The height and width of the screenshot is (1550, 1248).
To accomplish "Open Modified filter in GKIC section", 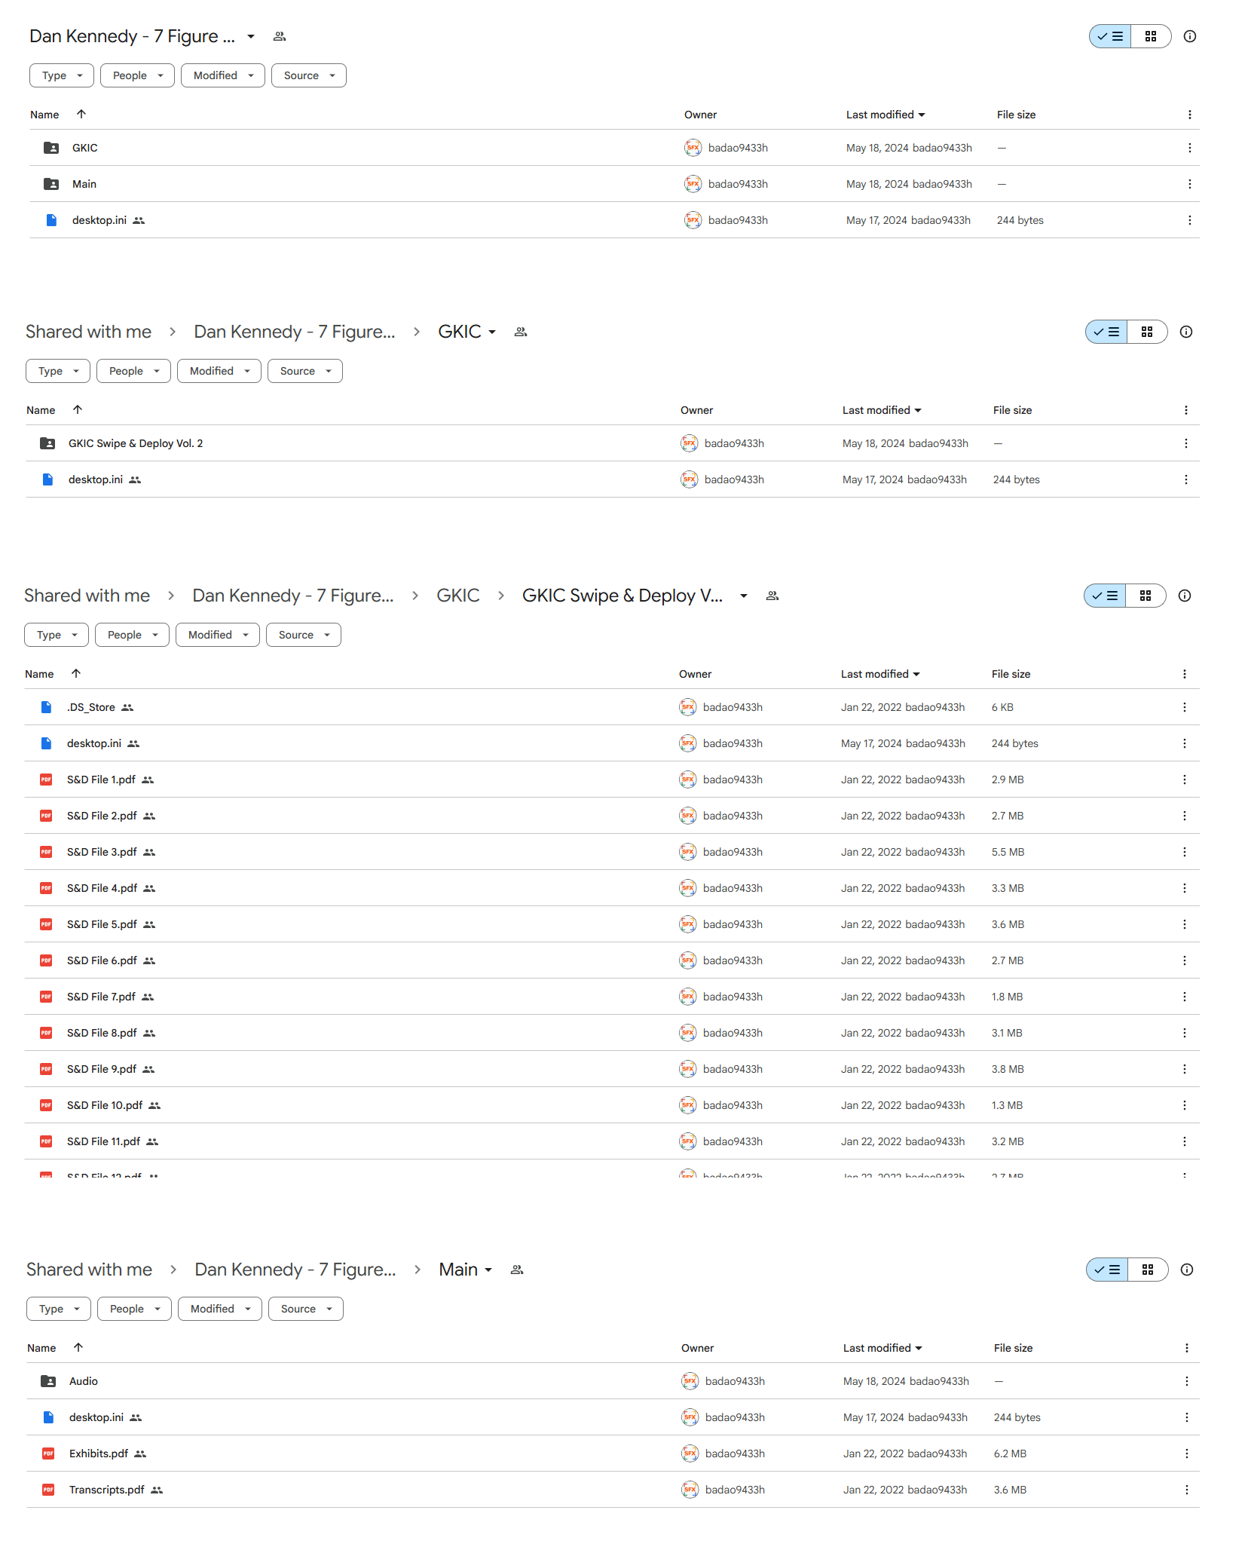I will [219, 371].
